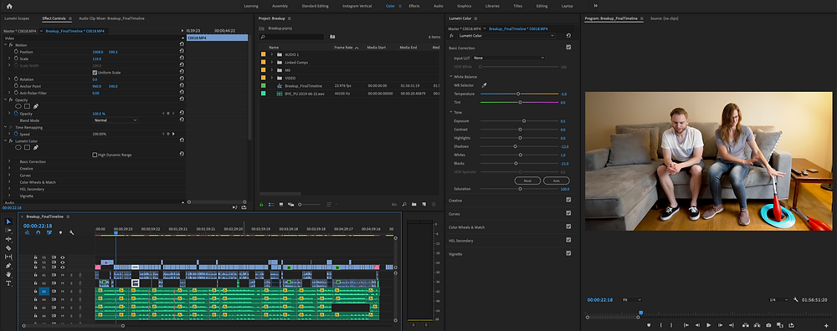Create new bin in Project panel
Screen dimensions: 837x331
click(x=413, y=204)
